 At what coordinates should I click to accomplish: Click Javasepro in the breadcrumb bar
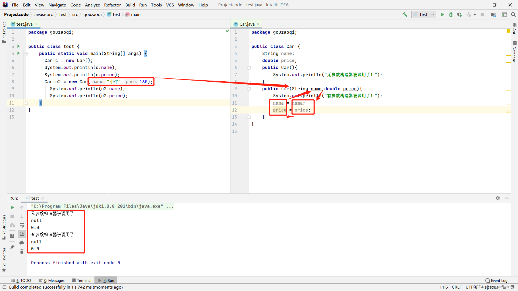(x=43, y=15)
